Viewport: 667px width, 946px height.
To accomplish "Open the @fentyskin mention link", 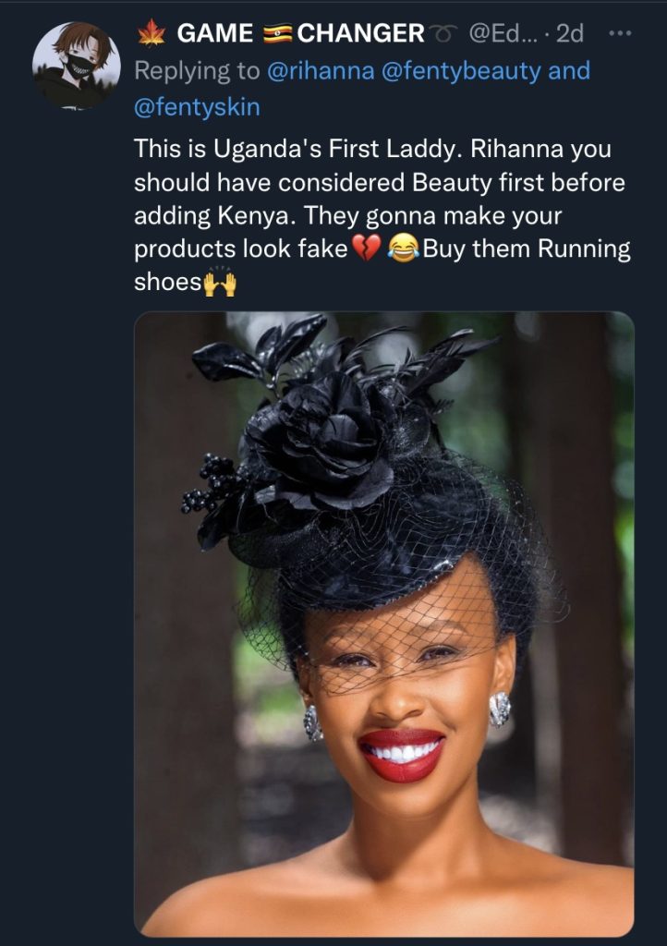I will [197, 107].
